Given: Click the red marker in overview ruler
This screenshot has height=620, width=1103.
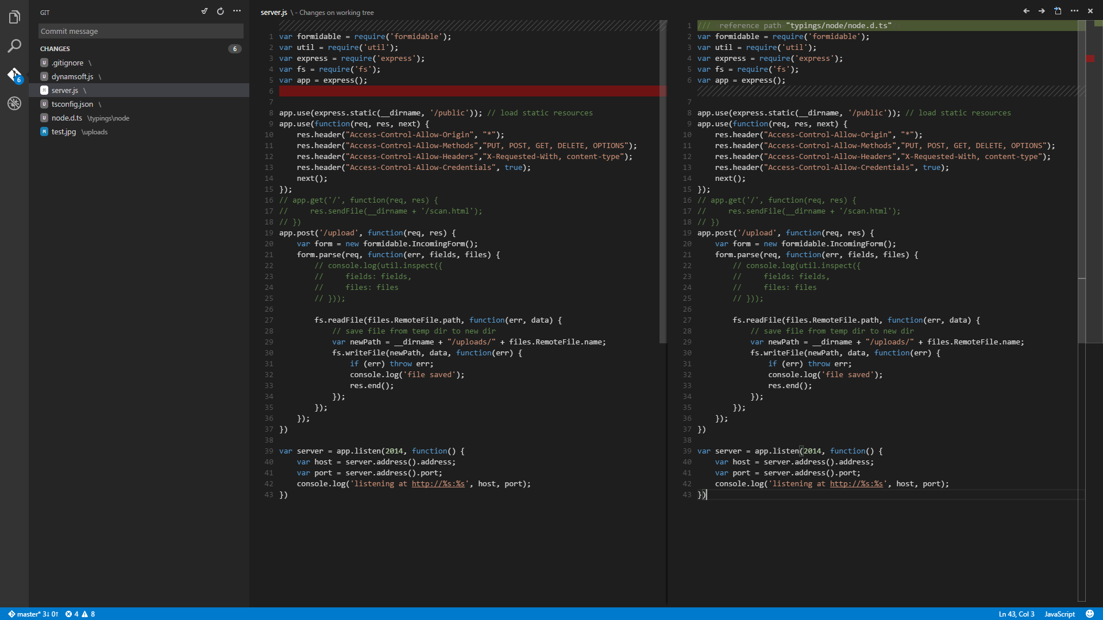Looking at the screenshot, I should 1090,59.
